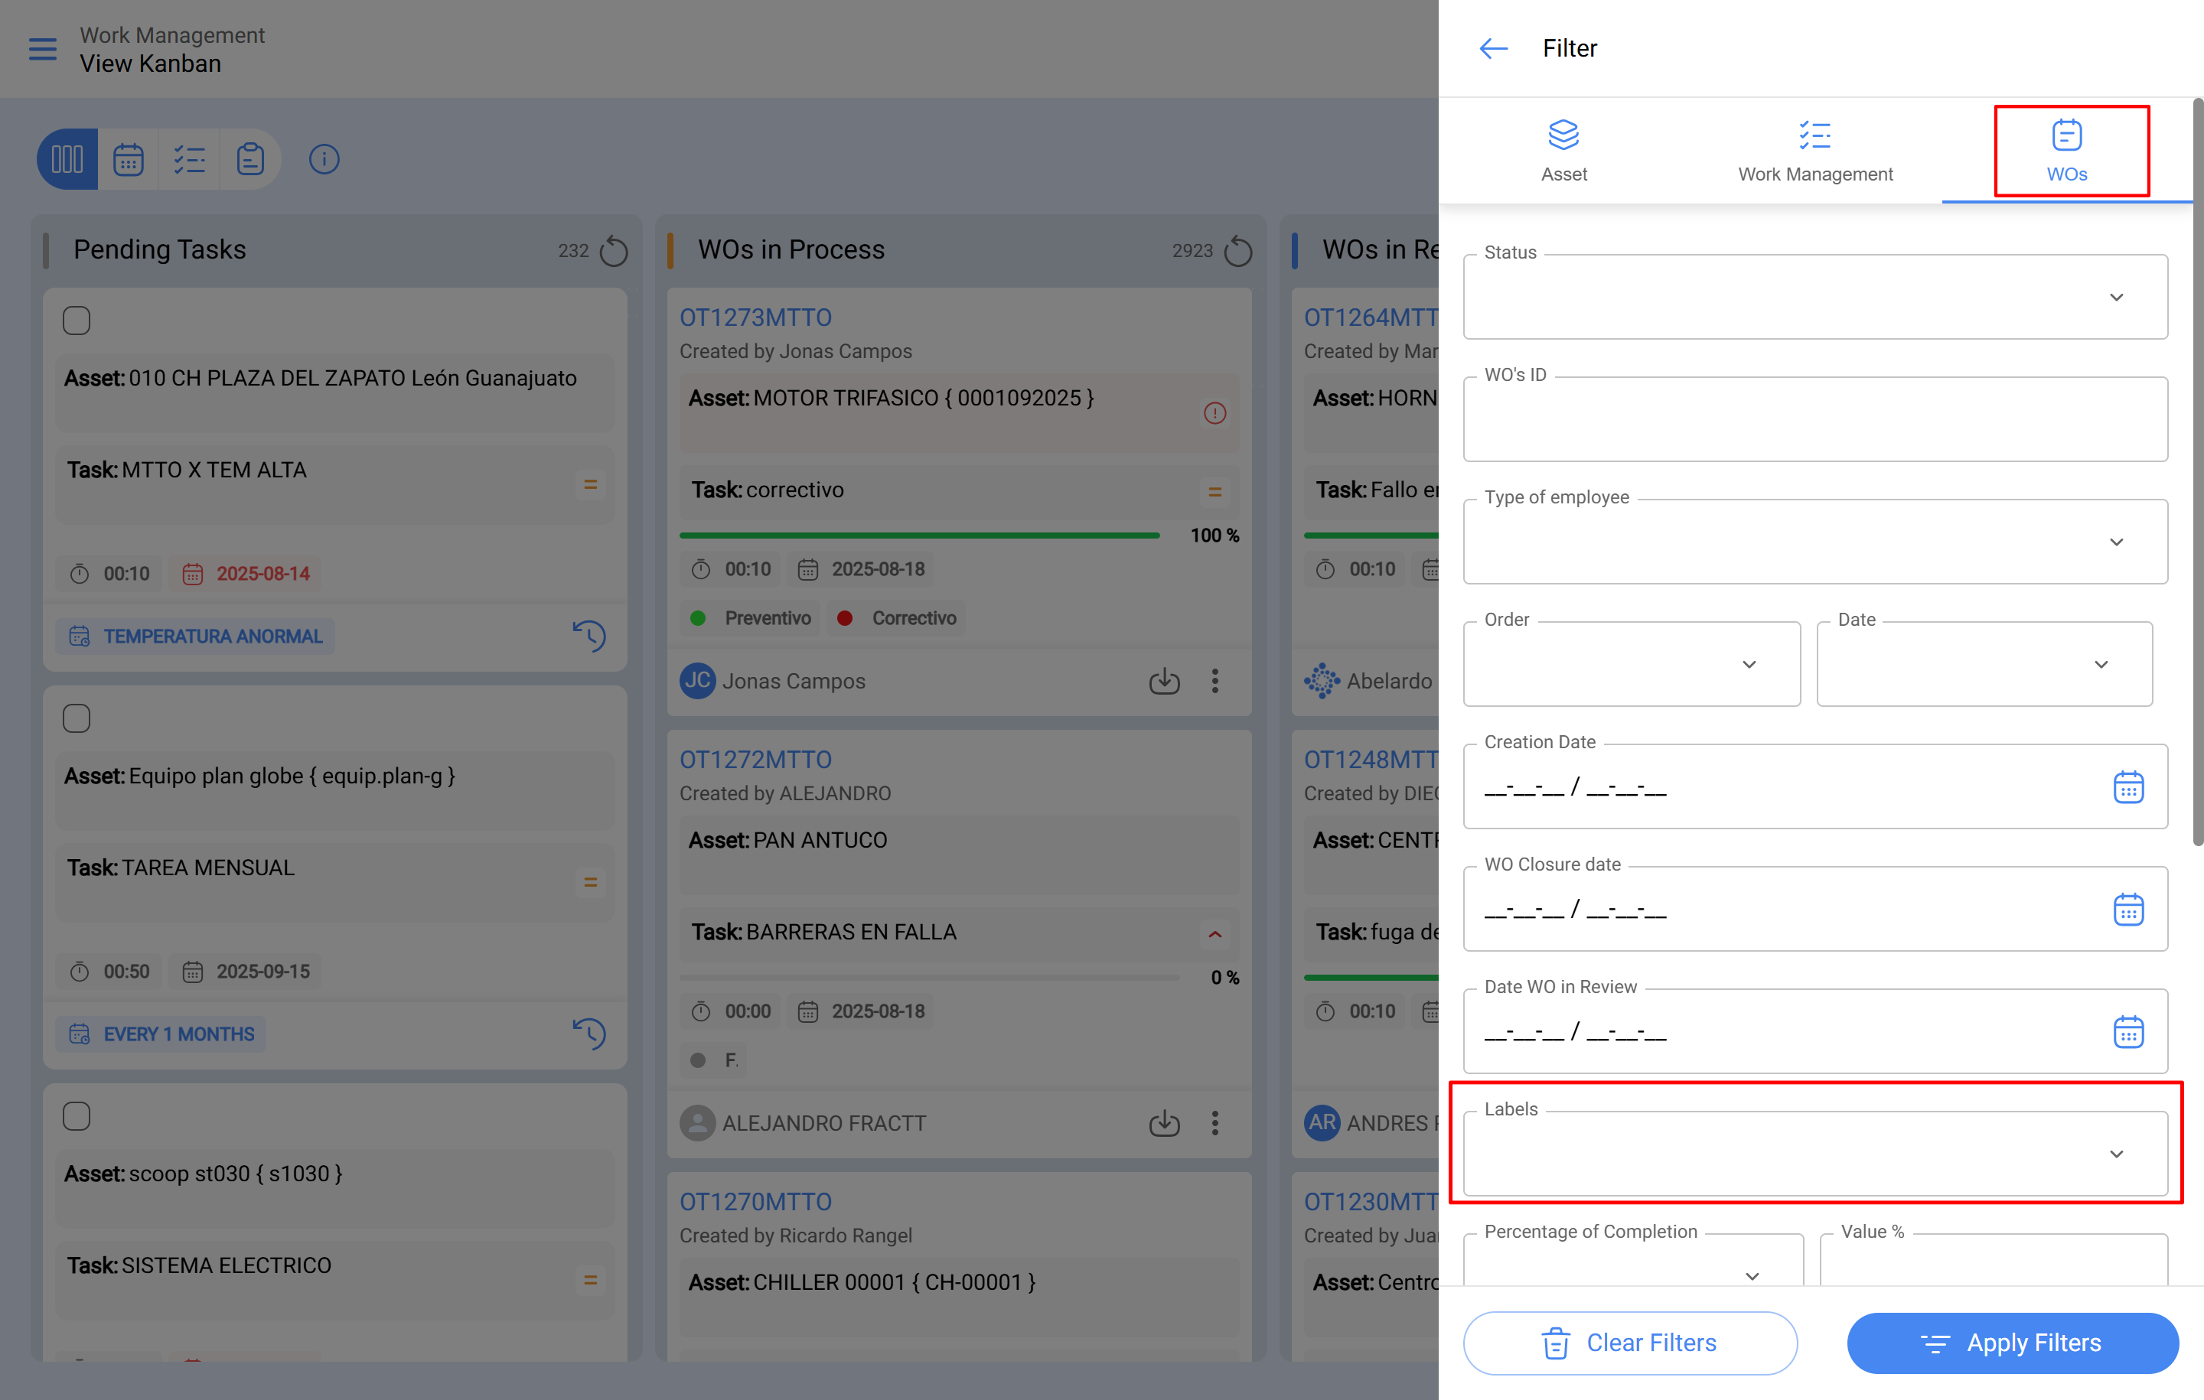Click the WO's ID input field
The height and width of the screenshot is (1400, 2204).
1814,420
